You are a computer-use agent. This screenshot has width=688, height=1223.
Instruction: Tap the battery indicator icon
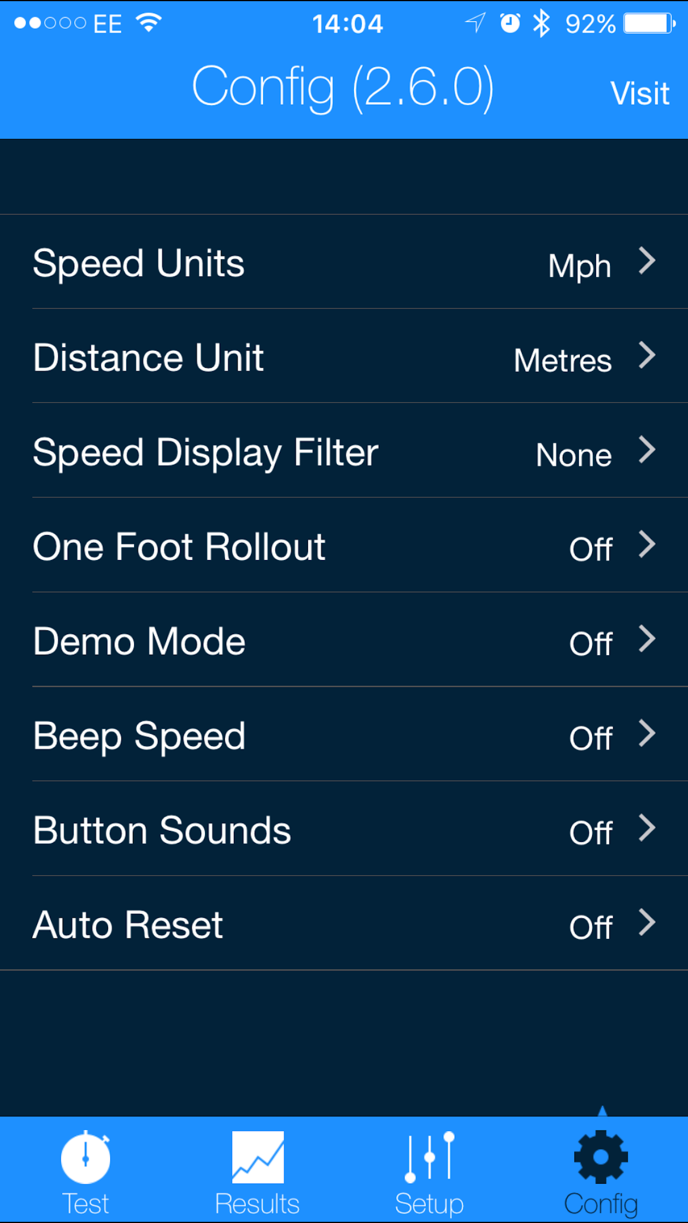click(x=649, y=23)
